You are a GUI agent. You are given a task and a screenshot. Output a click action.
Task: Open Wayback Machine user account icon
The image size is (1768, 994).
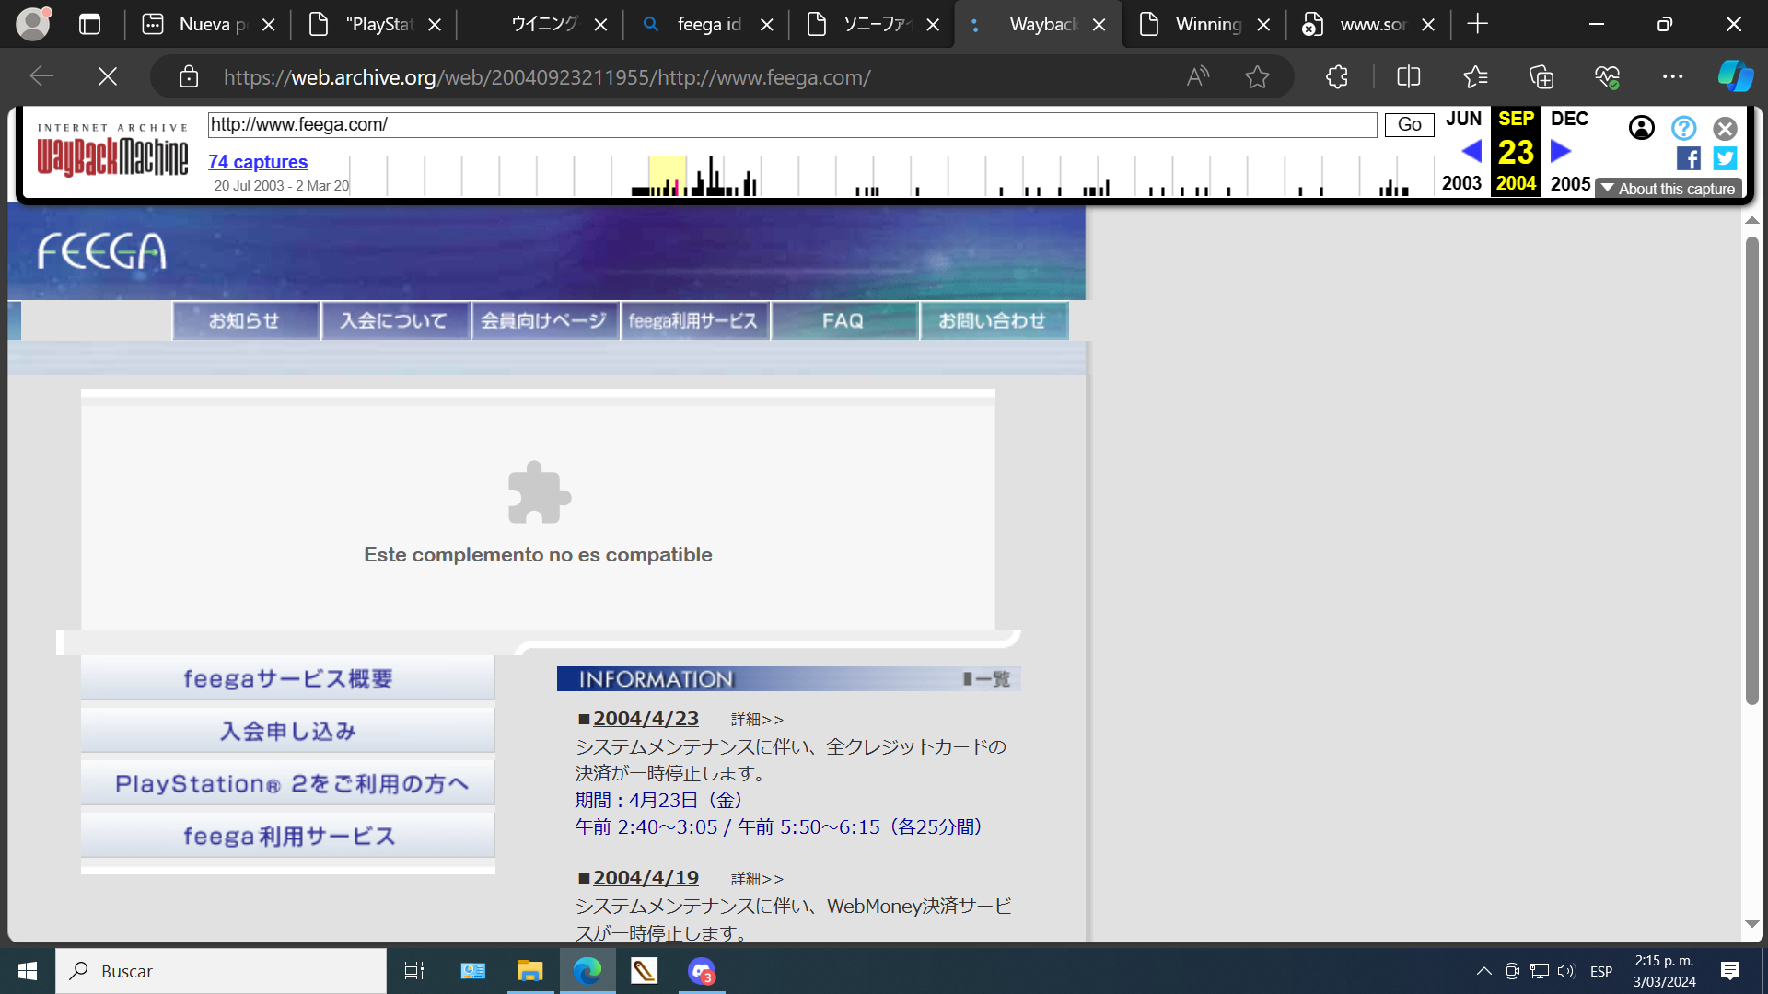coord(1641,128)
